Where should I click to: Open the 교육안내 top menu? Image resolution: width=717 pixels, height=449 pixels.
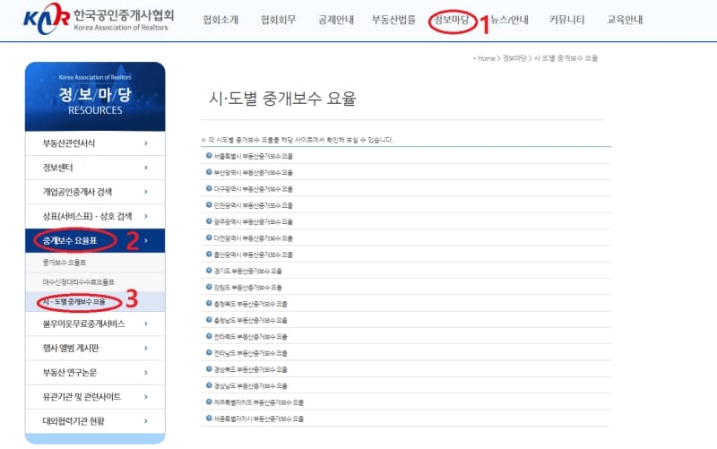click(625, 20)
